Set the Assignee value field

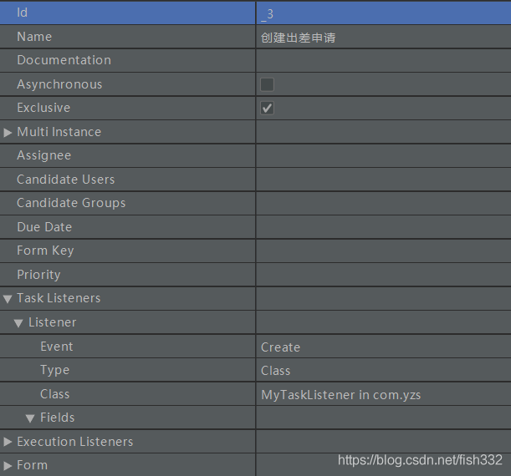pos(383,155)
